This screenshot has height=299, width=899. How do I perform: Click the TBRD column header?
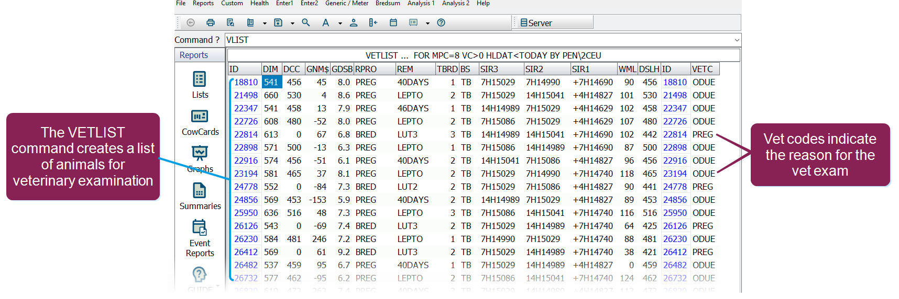click(447, 69)
